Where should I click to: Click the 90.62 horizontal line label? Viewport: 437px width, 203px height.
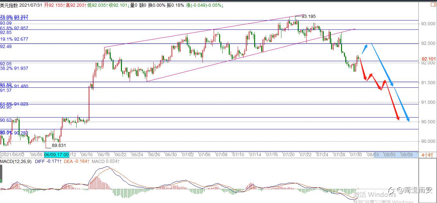6,120
